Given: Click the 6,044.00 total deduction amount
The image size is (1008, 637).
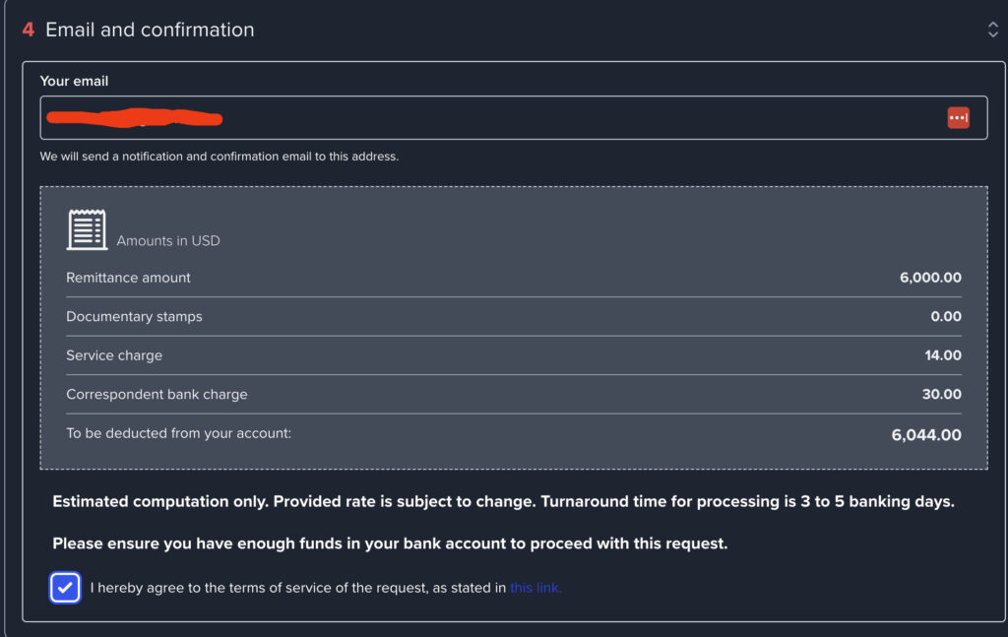Looking at the screenshot, I should point(926,434).
